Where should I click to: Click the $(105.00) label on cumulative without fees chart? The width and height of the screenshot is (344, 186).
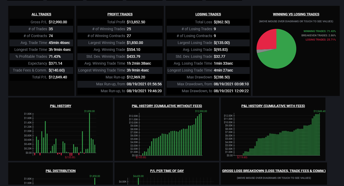tap(141, 157)
